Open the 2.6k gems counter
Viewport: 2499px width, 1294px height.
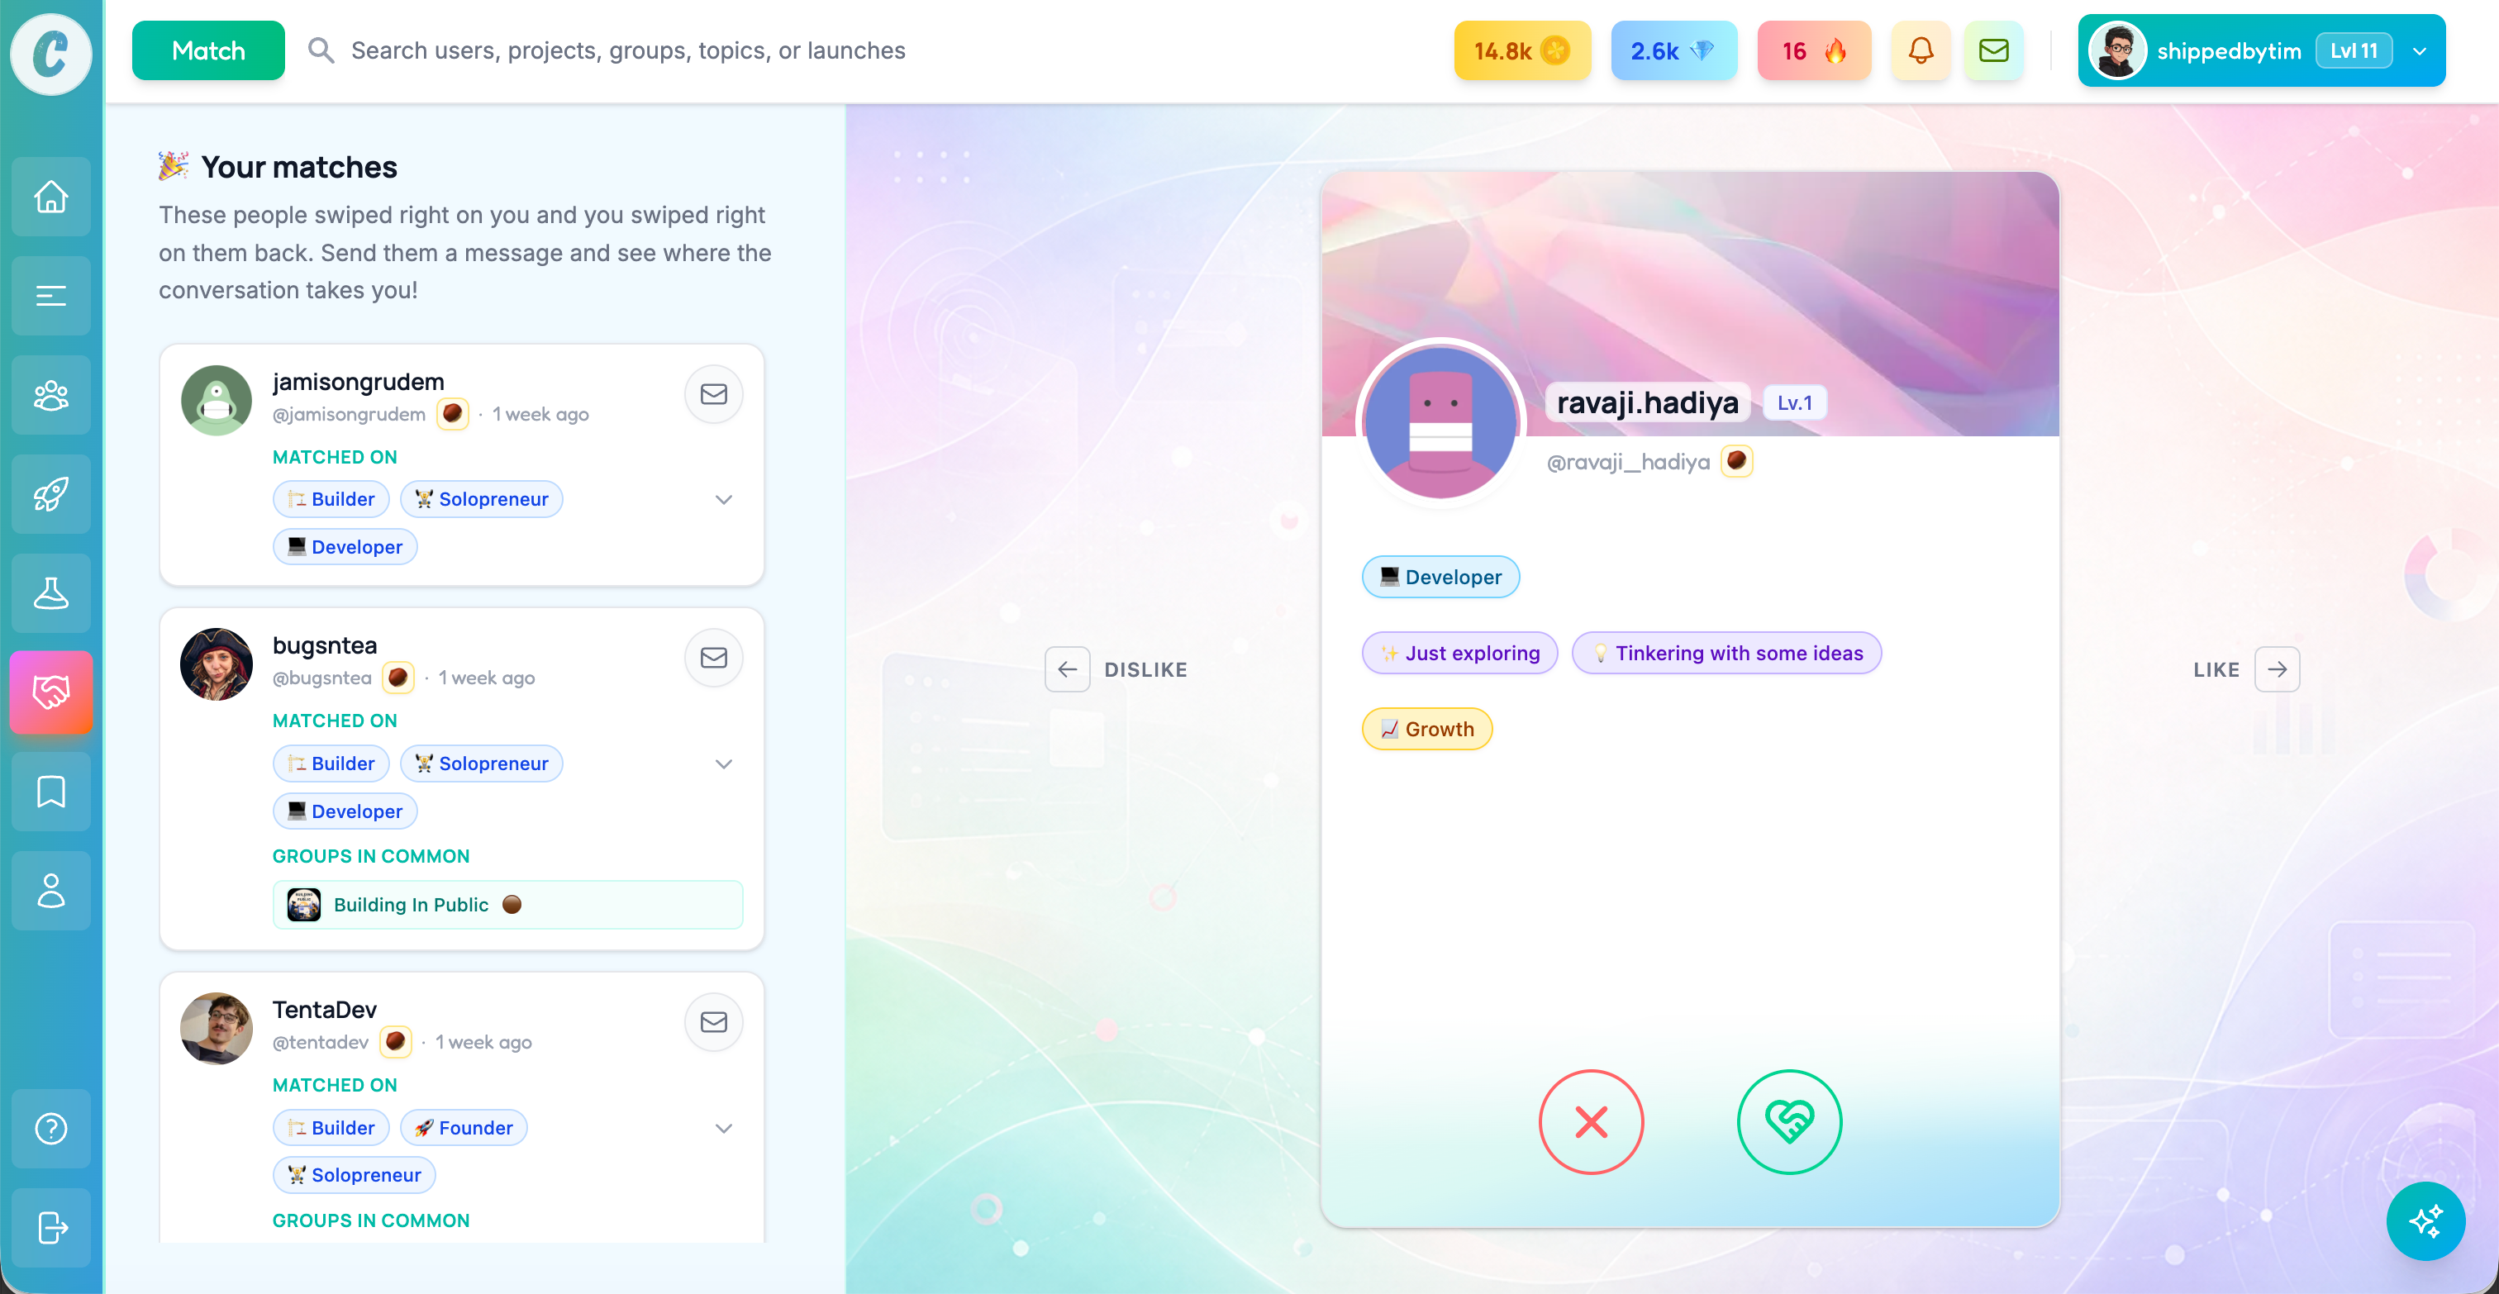[1673, 50]
